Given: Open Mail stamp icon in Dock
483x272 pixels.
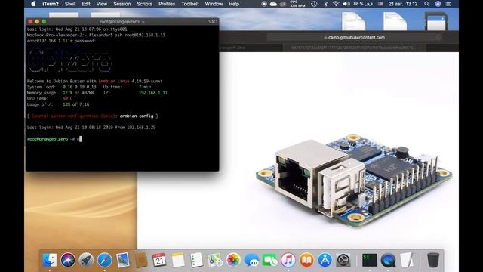Looking at the screenshot, I should pyautogui.click(x=123, y=260).
